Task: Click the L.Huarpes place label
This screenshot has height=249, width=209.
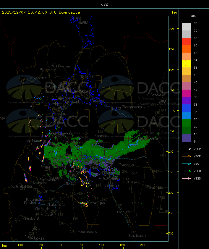Action: tap(131, 182)
